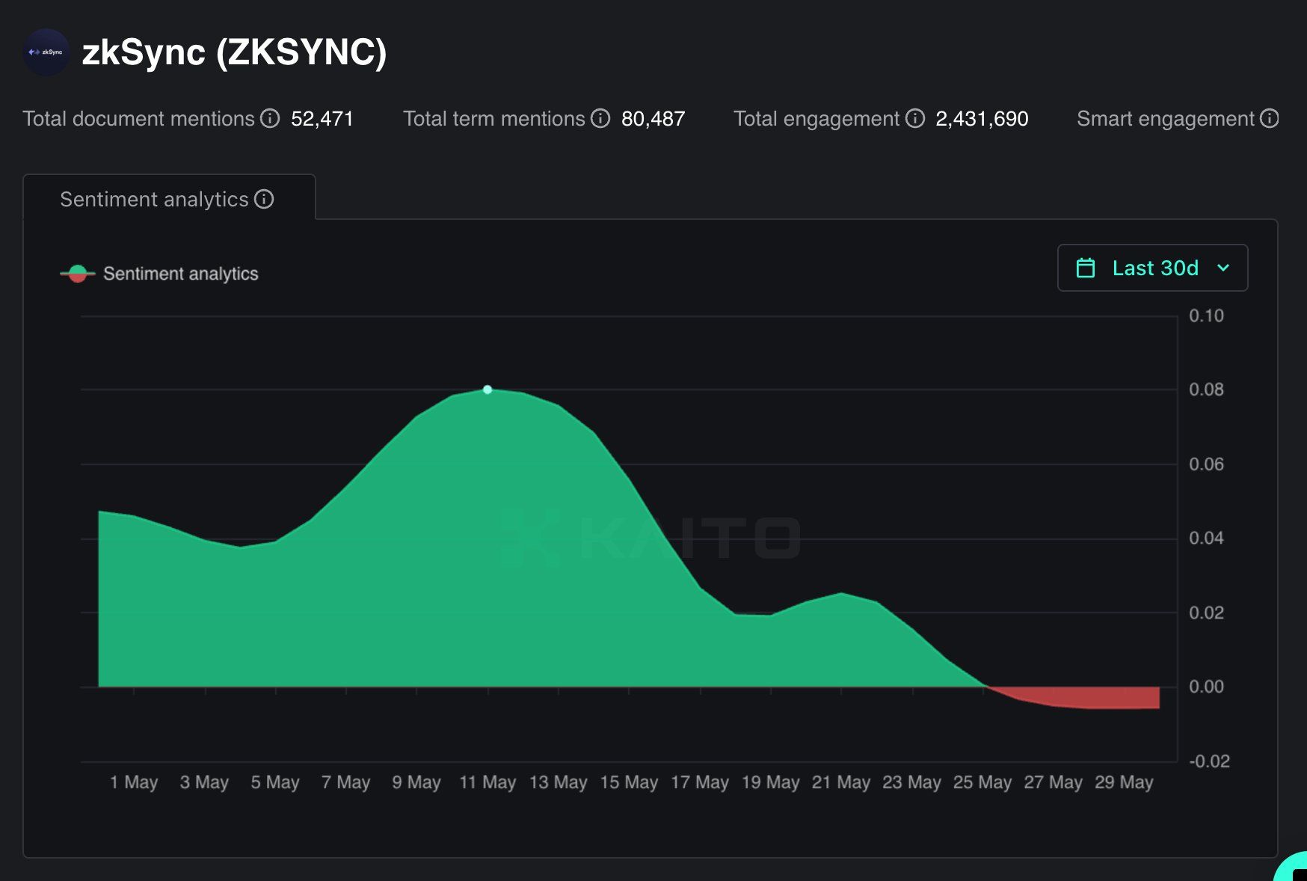The width and height of the screenshot is (1307, 881).
Task: Click the 15 May axis label
Action: (x=629, y=782)
